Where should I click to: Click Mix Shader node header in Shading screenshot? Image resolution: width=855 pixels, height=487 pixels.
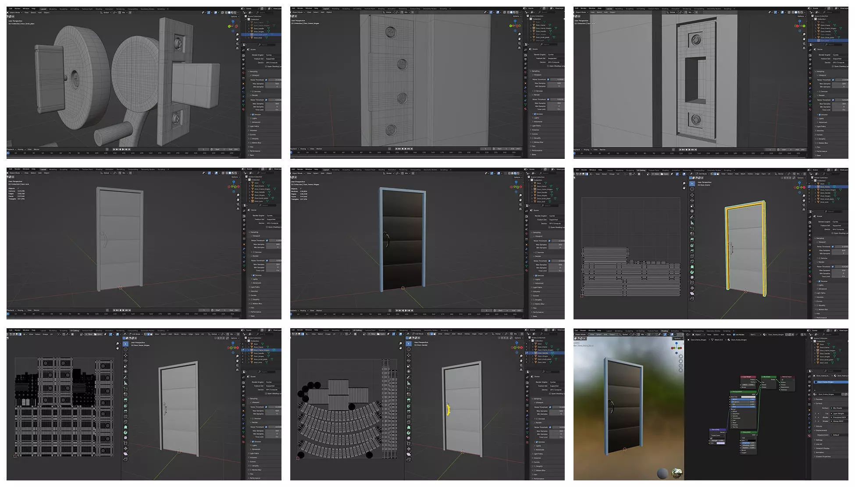click(769, 377)
